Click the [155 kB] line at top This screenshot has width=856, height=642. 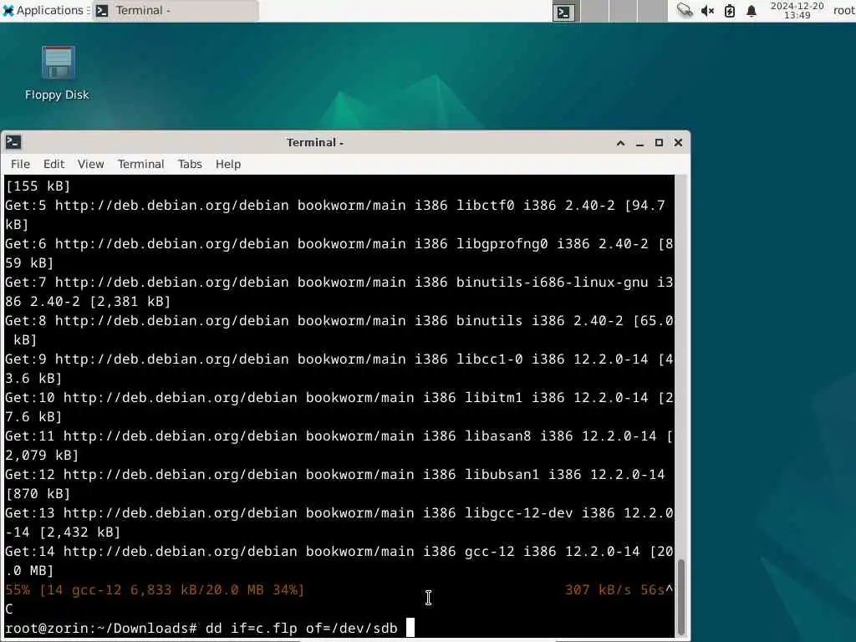[38, 186]
